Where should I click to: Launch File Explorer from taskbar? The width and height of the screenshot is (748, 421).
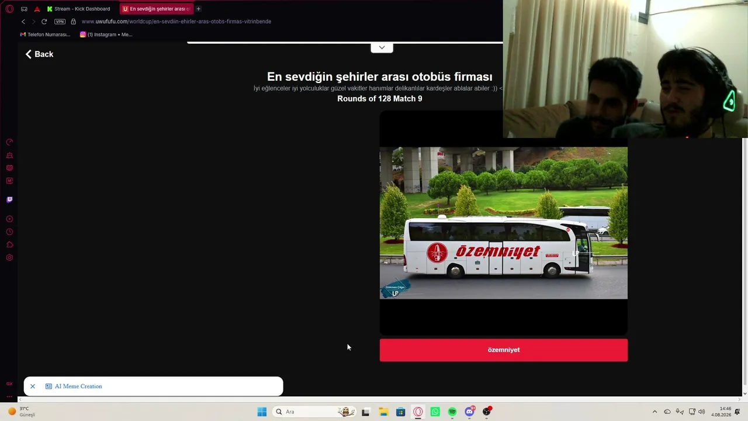[x=383, y=412]
